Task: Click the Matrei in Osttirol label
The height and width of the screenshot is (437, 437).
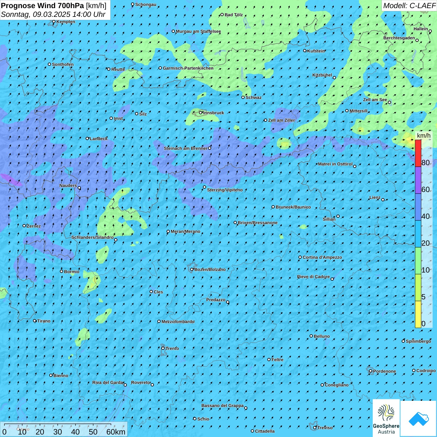Action: tap(335, 164)
